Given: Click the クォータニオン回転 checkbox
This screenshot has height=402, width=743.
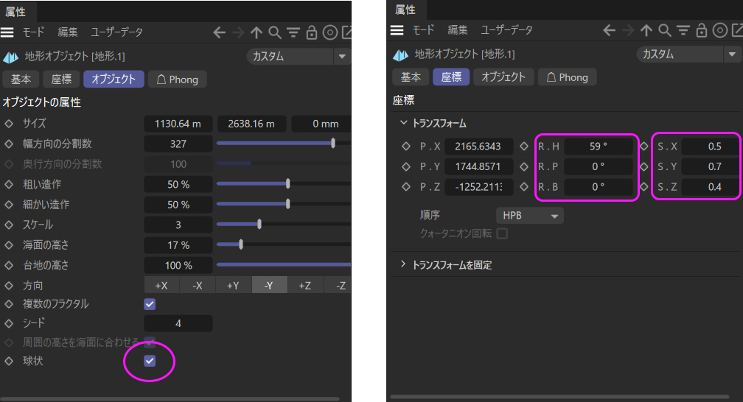Looking at the screenshot, I should [x=503, y=233].
